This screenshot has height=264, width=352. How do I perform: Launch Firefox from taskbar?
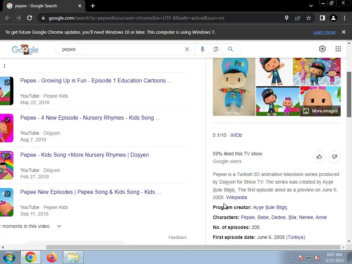(x=52, y=257)
